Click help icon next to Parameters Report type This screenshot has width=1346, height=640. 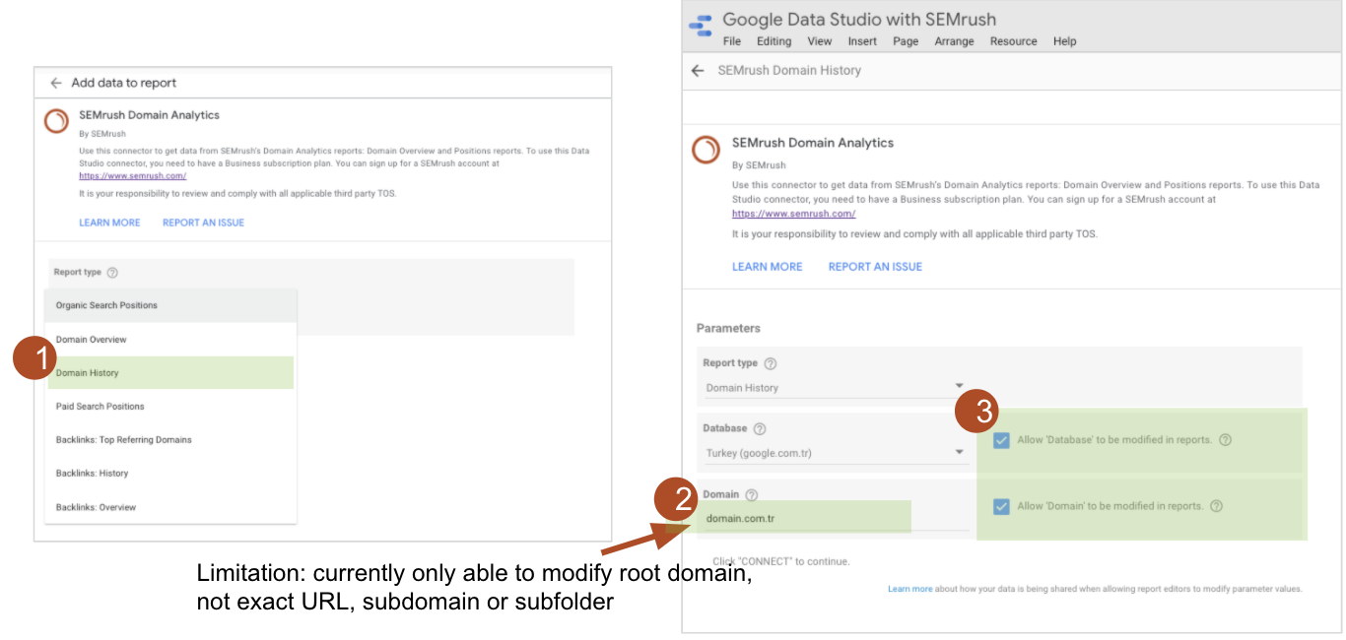[770, 363]
